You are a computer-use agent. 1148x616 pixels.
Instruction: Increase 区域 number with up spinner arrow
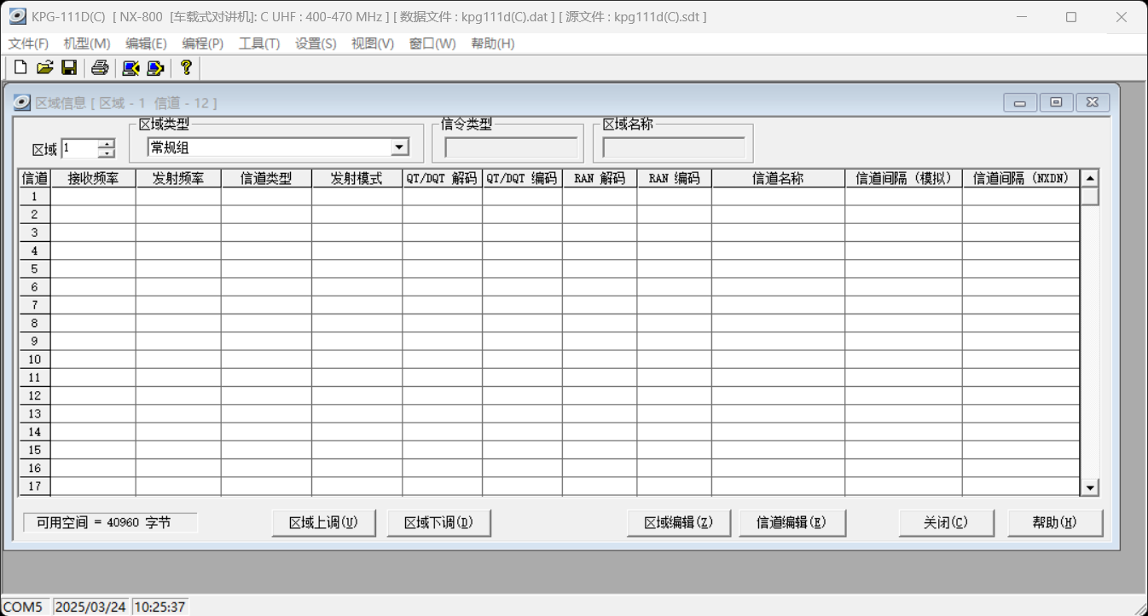[107, 143]
